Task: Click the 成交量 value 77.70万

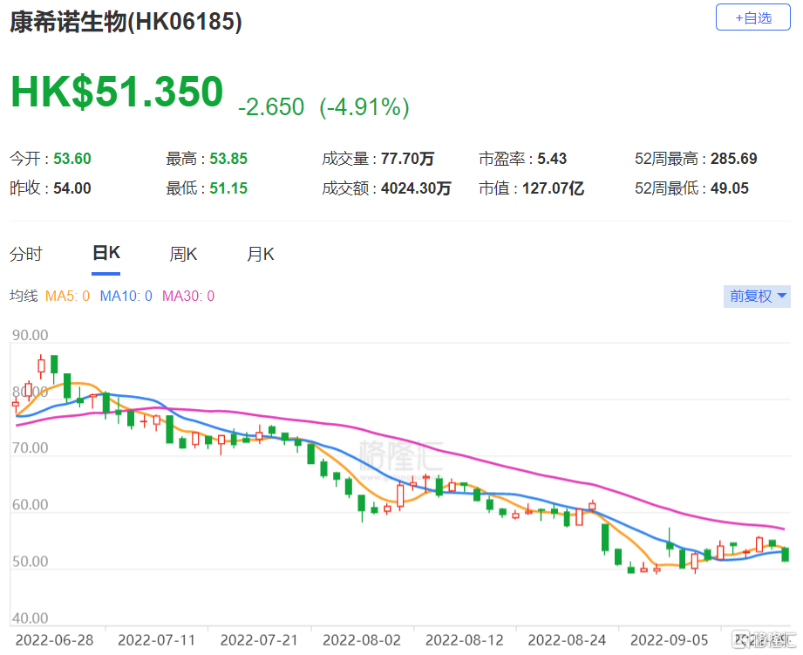Action: click(408, 159)
